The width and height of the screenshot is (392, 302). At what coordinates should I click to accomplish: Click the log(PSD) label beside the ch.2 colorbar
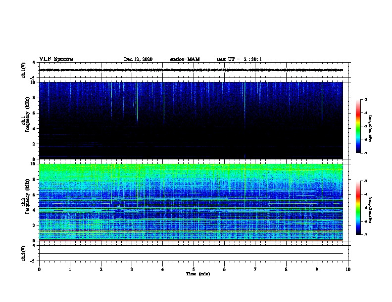click(370, 210)
